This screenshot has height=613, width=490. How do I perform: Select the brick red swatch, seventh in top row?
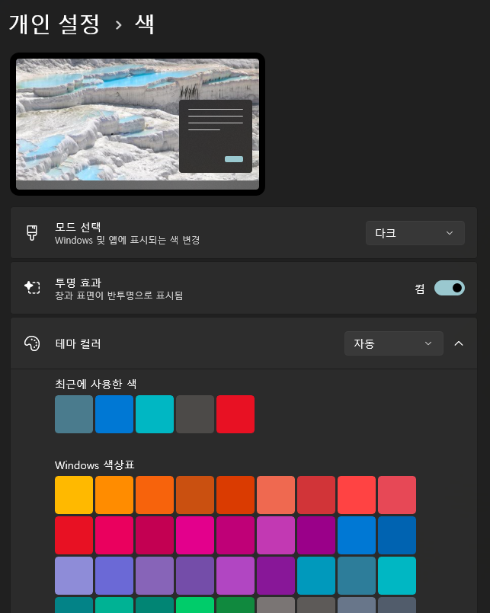tap(316, 495)
